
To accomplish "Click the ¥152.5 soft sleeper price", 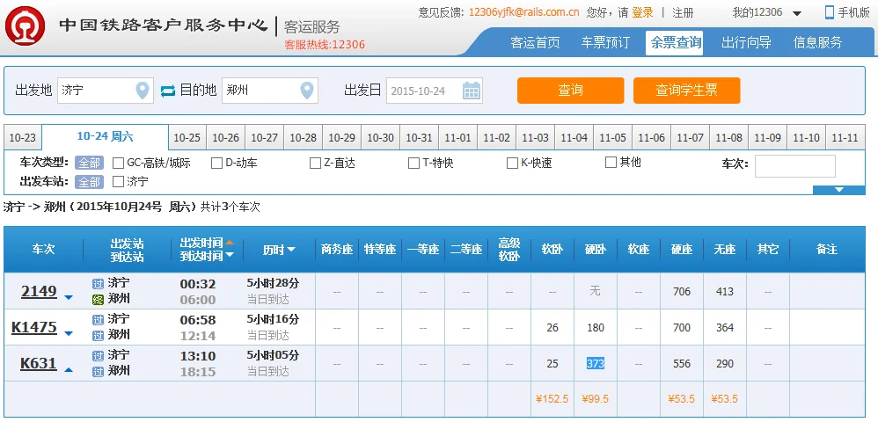I will [552, 399].
